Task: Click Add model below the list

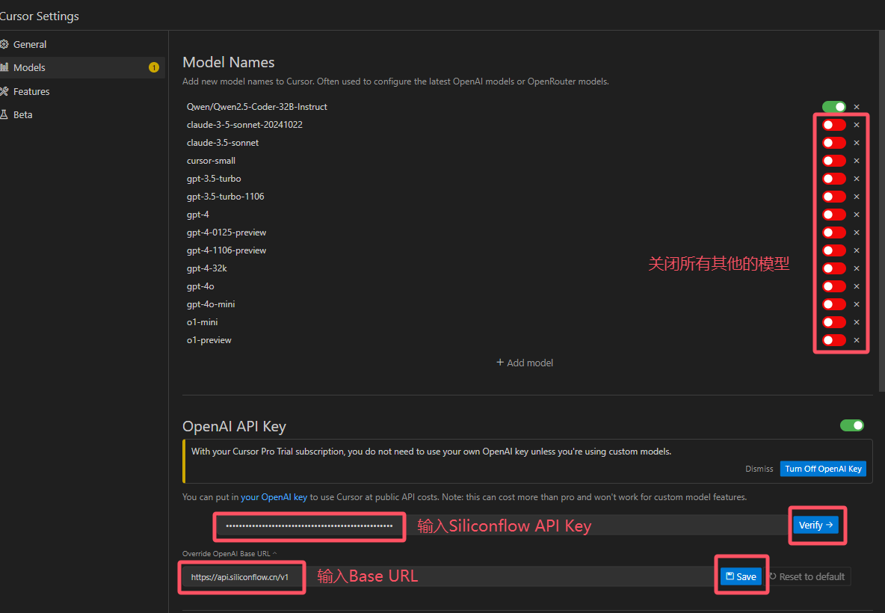Action: (524, 363)
